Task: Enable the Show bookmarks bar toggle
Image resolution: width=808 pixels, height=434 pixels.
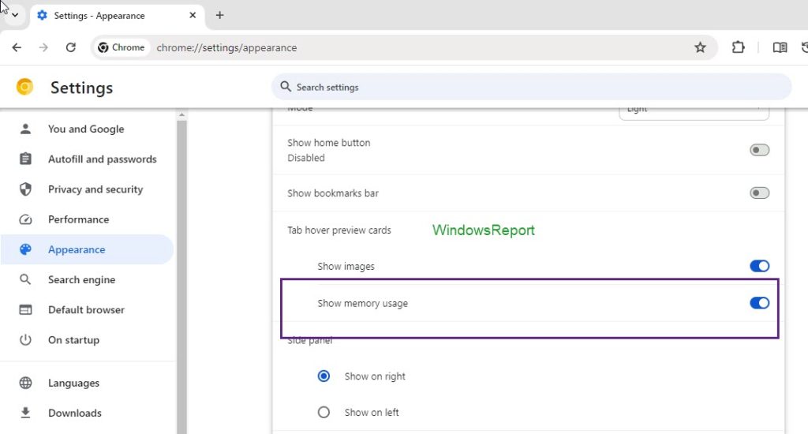Action: pos(759,193)
